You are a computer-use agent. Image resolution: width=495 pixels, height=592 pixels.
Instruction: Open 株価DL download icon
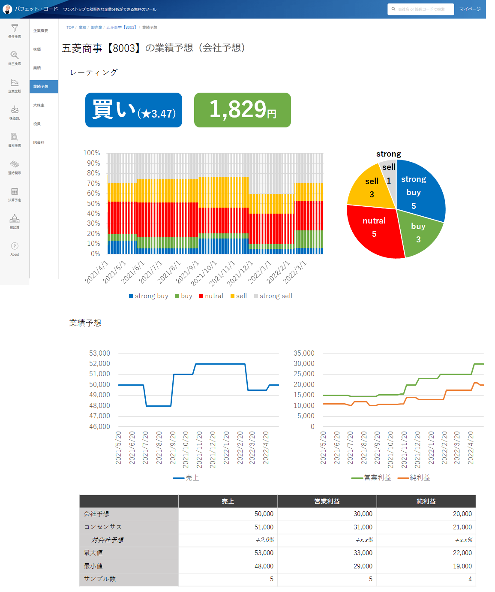(15, 110)
